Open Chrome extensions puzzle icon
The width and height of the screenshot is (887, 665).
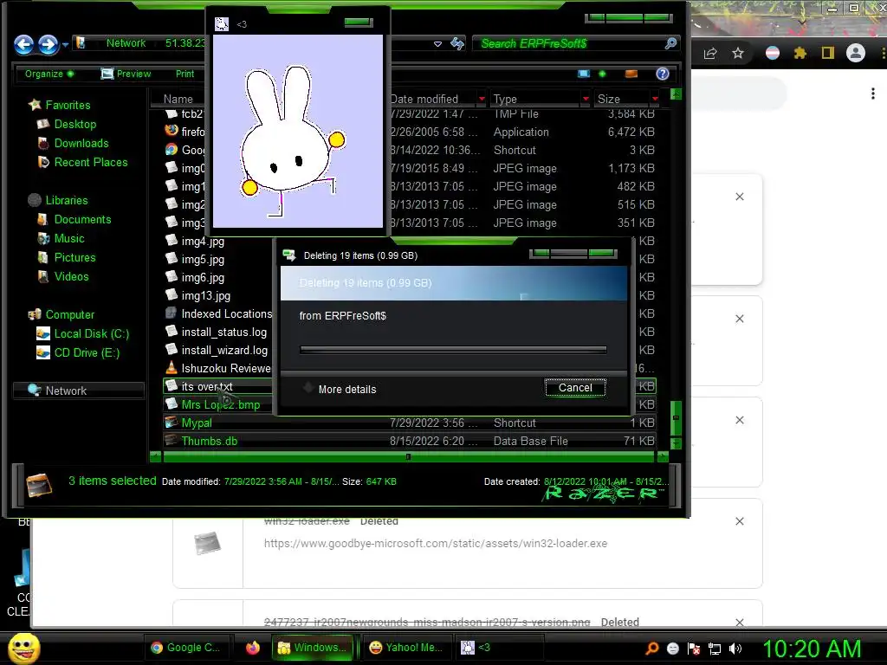[800, 53]
